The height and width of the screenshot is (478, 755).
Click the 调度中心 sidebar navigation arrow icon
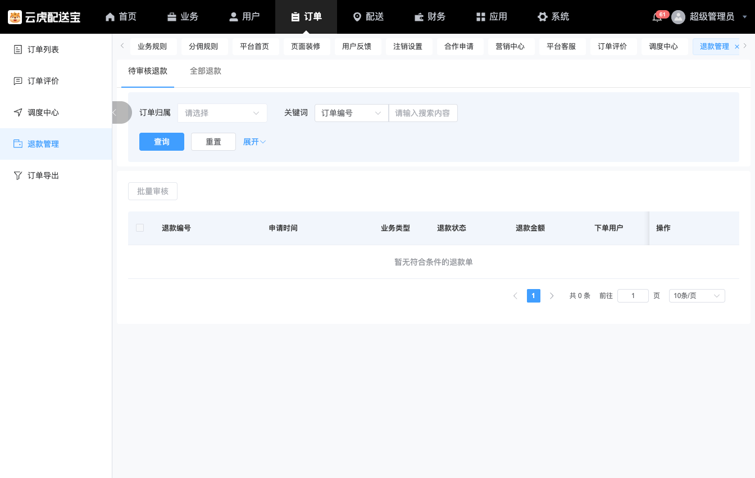pyautogui.click(x=18, y=112)
